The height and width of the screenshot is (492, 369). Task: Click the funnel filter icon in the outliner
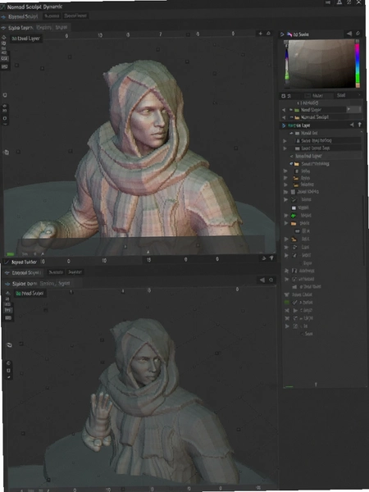[286, 294]
